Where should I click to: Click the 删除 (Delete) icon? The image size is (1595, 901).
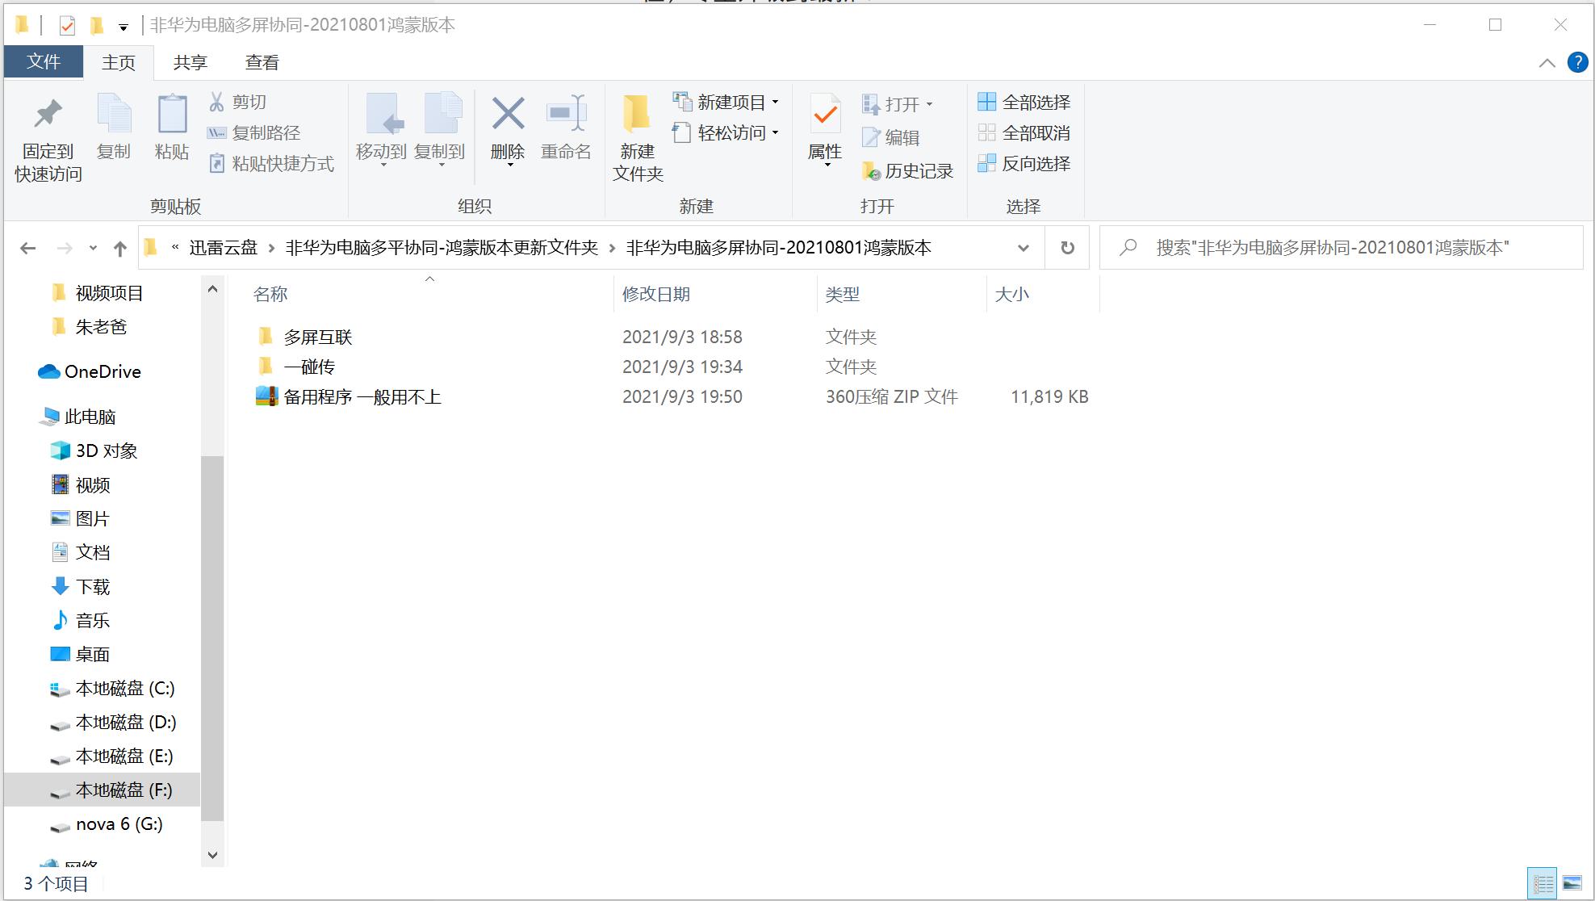tap(507, 129)
